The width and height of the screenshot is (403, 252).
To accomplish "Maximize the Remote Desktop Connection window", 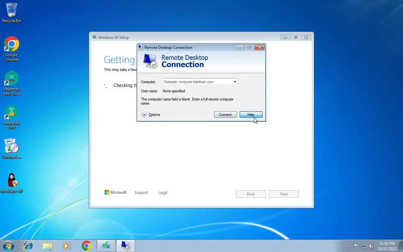I will (x=249, y=48).
